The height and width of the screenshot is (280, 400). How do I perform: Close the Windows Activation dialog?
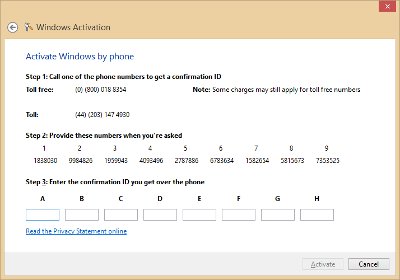(387, 6)
